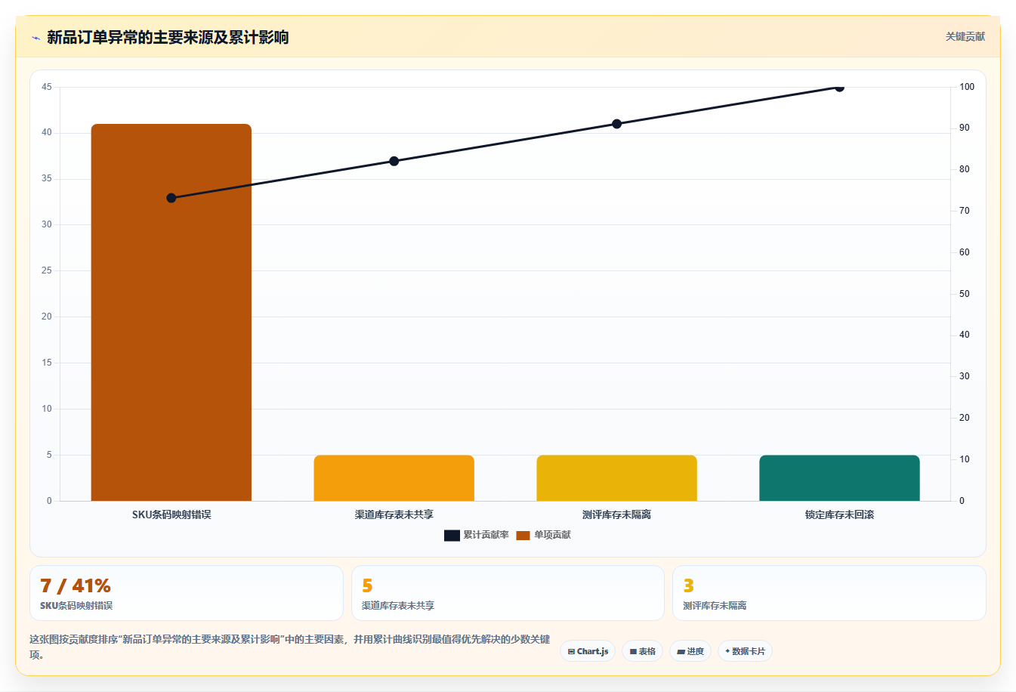Select the 表格 tag pill
1016x692 pixels.
tap(643, 651)
